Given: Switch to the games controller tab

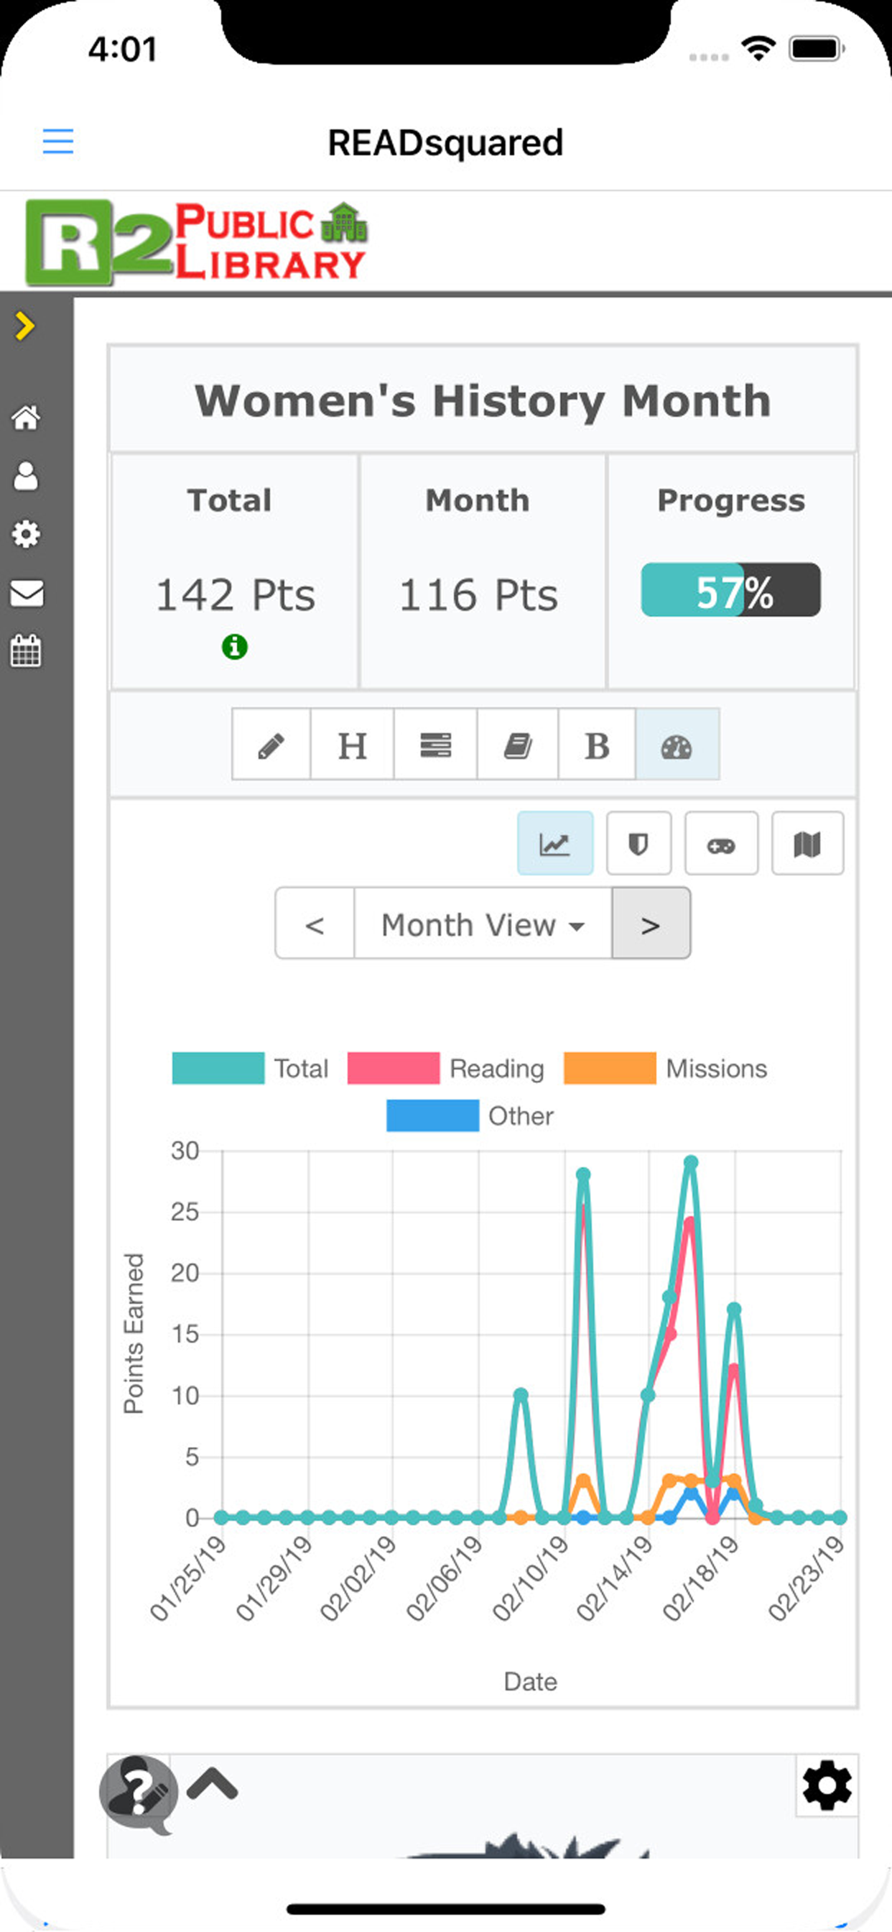Looking at the screenshot, I should (721, 845).
